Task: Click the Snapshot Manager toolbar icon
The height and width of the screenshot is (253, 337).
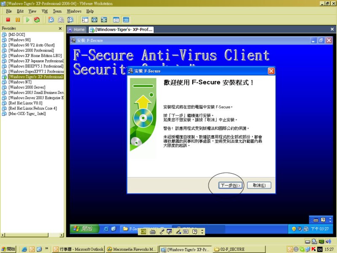Action: pos(70,20)
